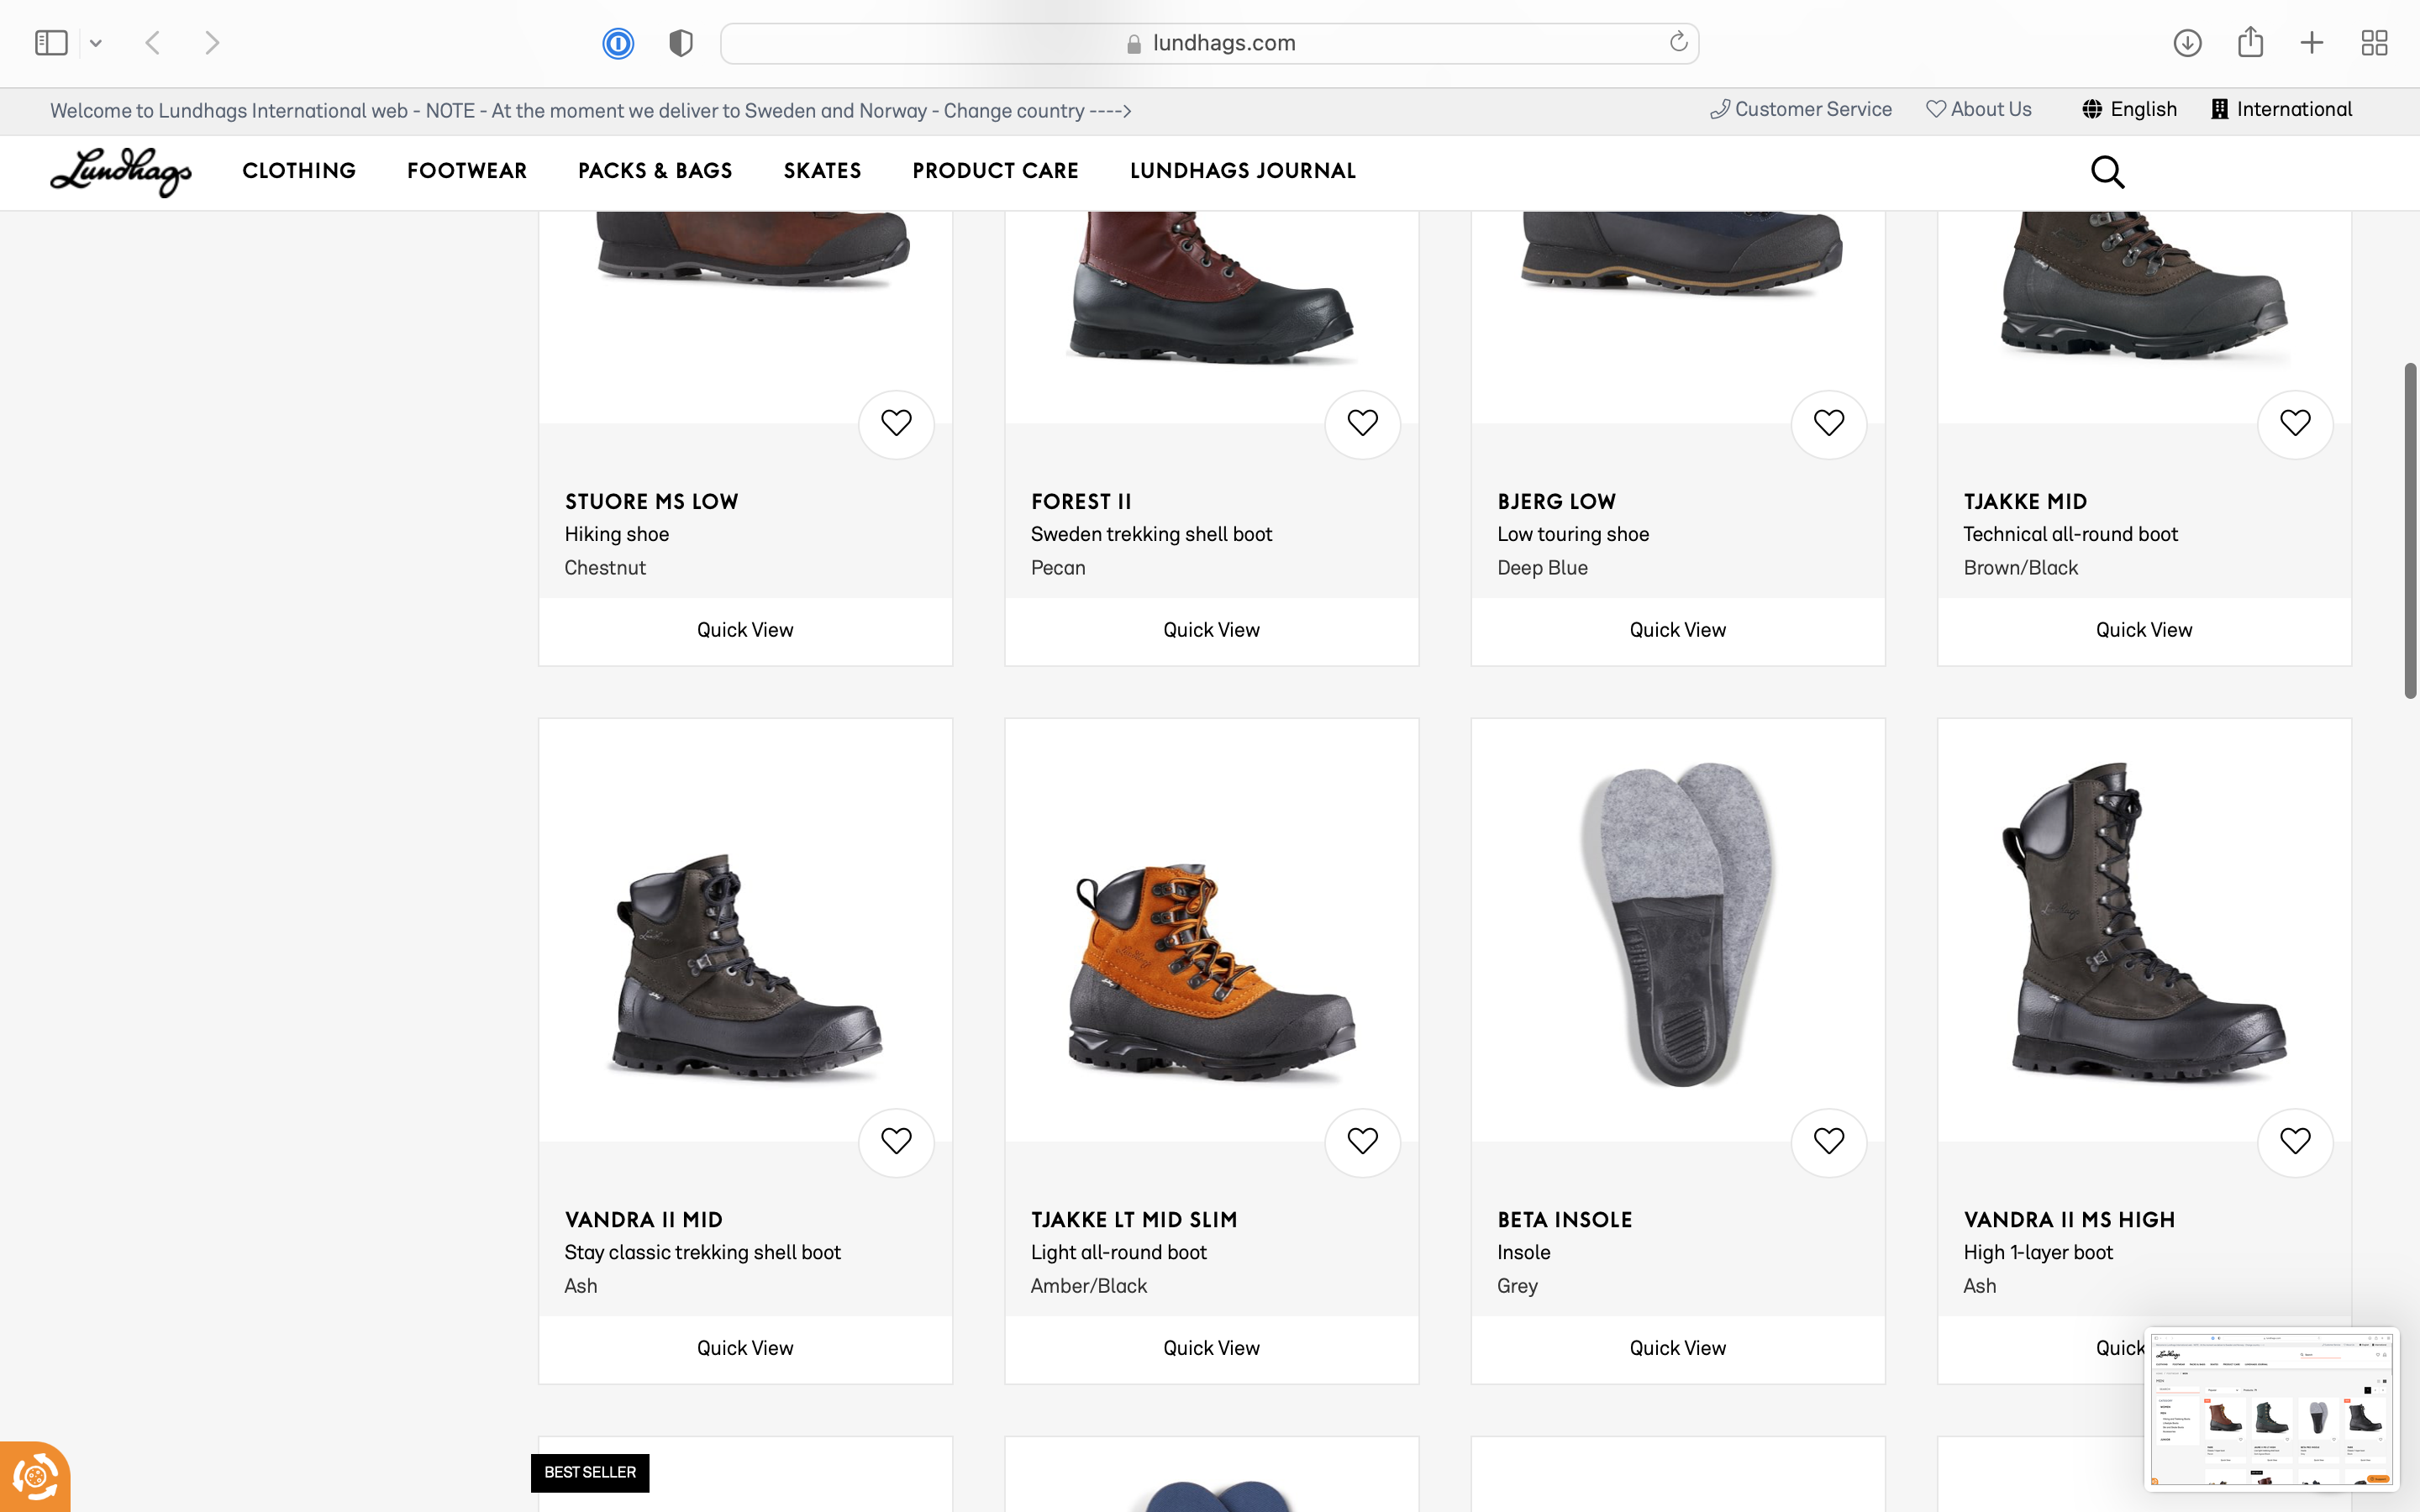Open the 1Password extension
2420x1512 pixels.
click(618, 43)
